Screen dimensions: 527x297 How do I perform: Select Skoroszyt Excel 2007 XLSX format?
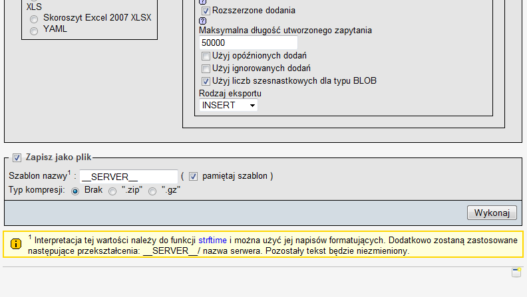coord(34,19)
